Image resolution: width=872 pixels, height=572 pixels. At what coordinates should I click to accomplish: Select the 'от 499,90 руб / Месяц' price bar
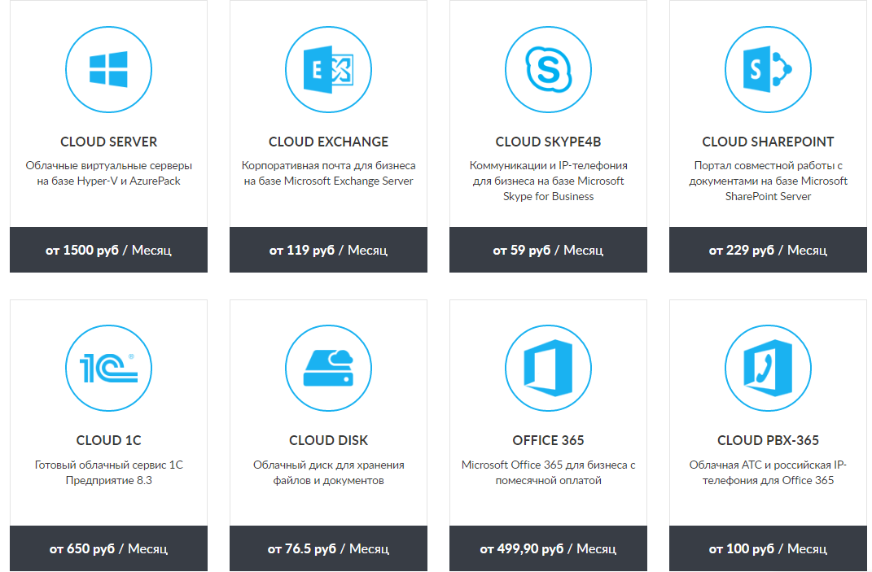[x=548, y=548]
